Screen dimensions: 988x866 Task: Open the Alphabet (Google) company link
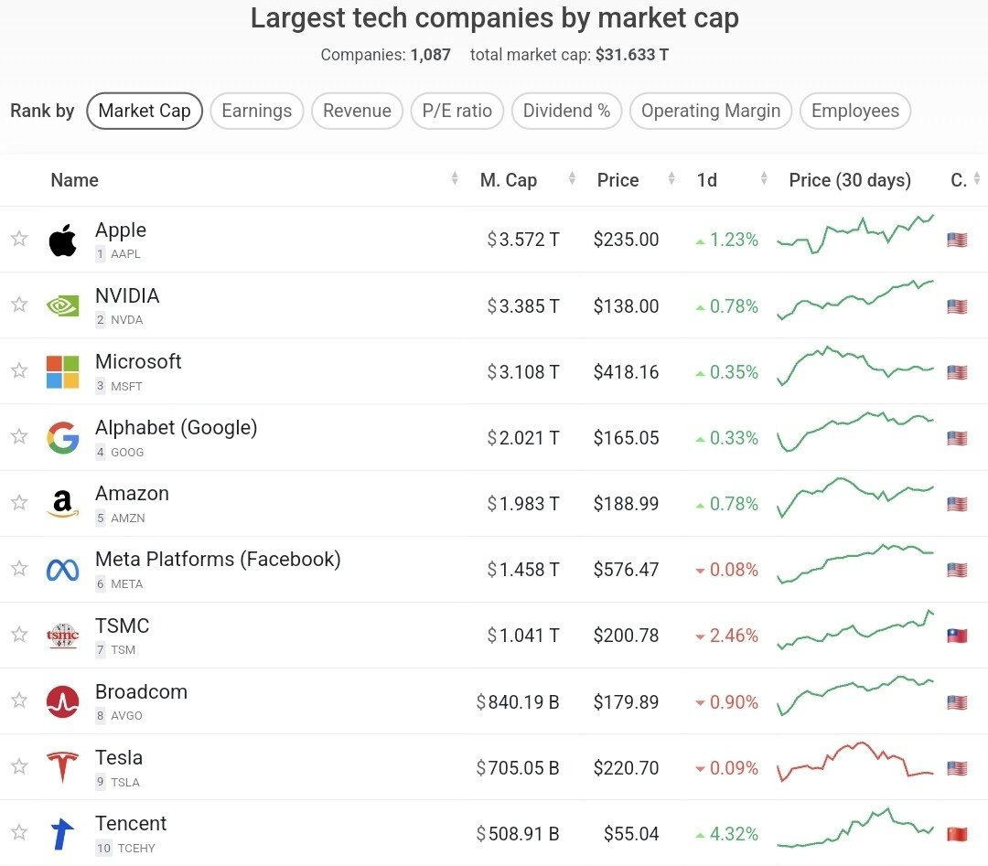(176, 428)
